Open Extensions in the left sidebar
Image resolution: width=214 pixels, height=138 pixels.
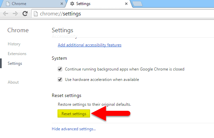pyautogui.click(x=17, y=54)
